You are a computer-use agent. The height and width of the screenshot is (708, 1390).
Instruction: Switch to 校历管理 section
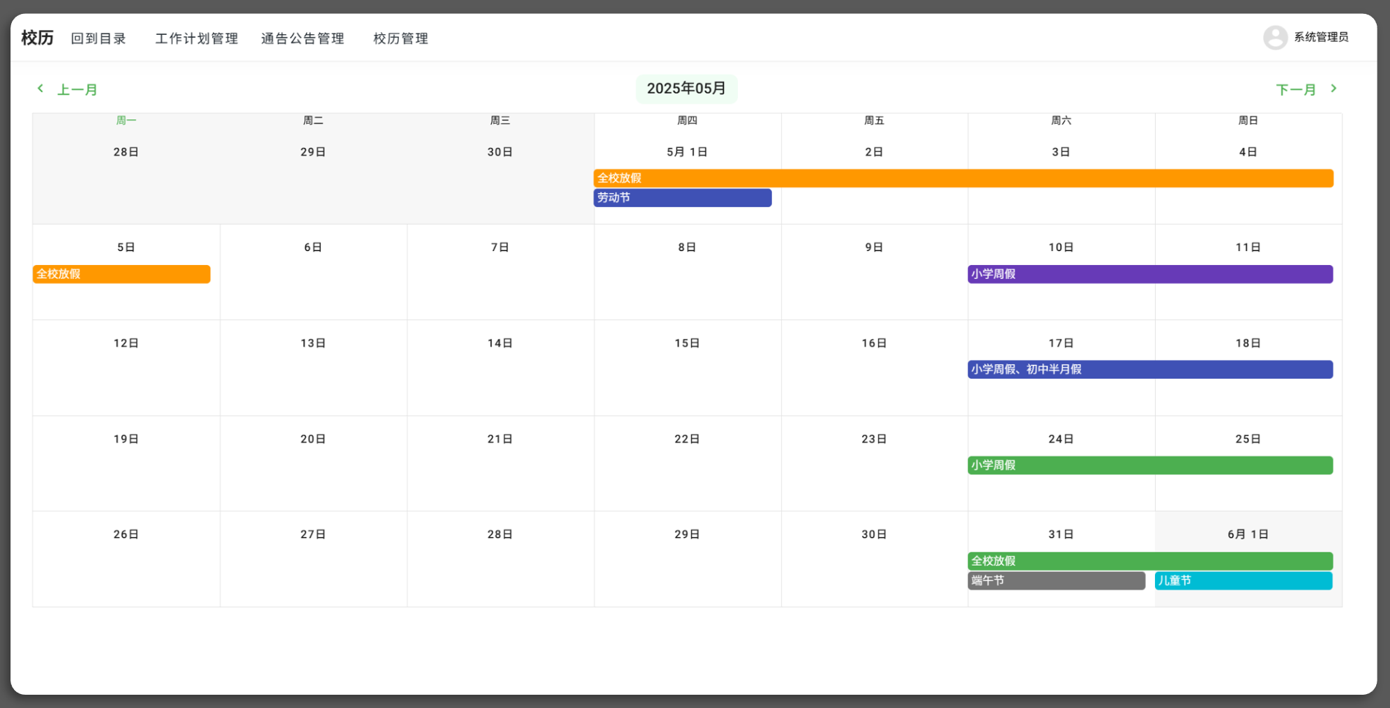point(401,38)
